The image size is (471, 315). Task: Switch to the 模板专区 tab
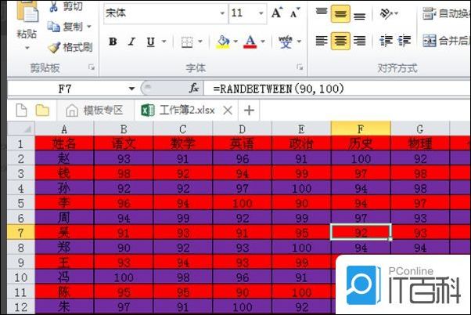pyautogui.click(x=95, y=110)
